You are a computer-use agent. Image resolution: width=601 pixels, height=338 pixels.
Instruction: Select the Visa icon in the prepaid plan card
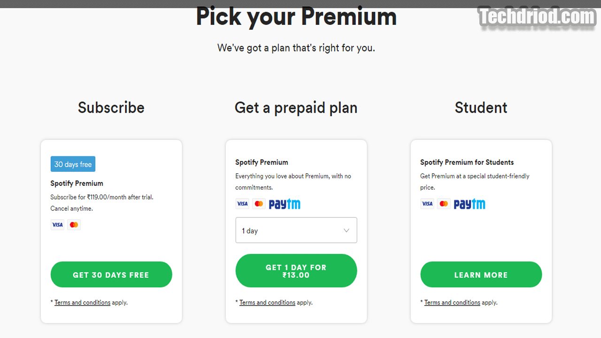[242, 203]
